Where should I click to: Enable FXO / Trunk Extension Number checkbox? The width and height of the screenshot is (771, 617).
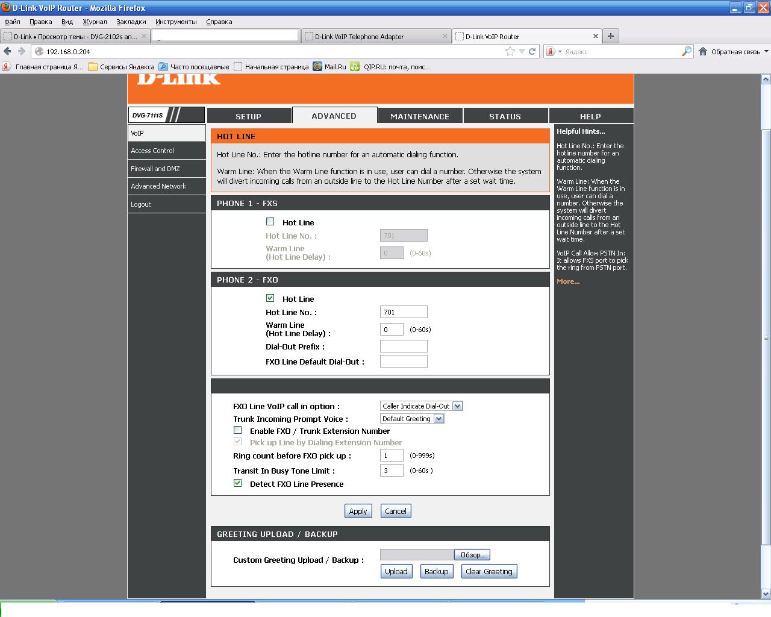[x=237, y=430]
